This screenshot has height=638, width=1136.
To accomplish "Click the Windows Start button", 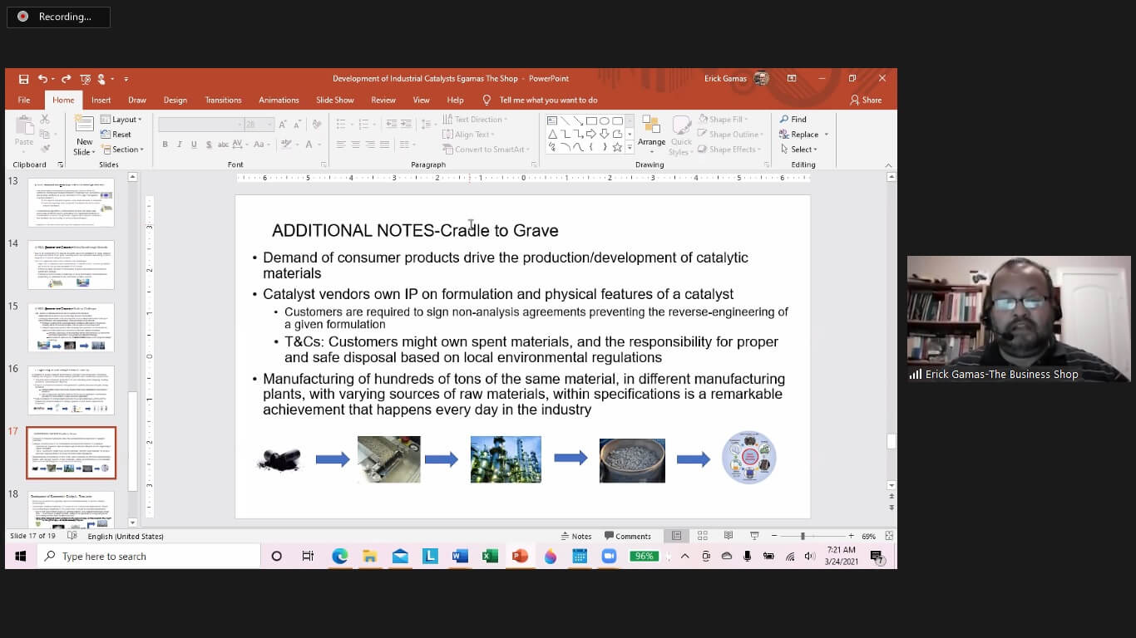I will point(21,556).
